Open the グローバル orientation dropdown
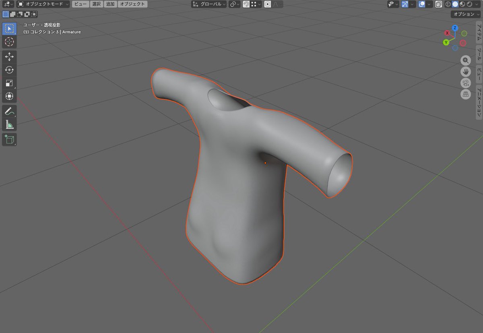The image size is (483, 333). (x=209, y=4)
